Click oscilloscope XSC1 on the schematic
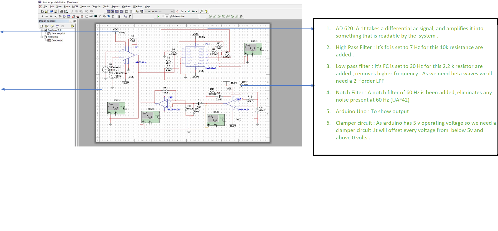Screen dimensions: 498x231 [x=116, y=108]
